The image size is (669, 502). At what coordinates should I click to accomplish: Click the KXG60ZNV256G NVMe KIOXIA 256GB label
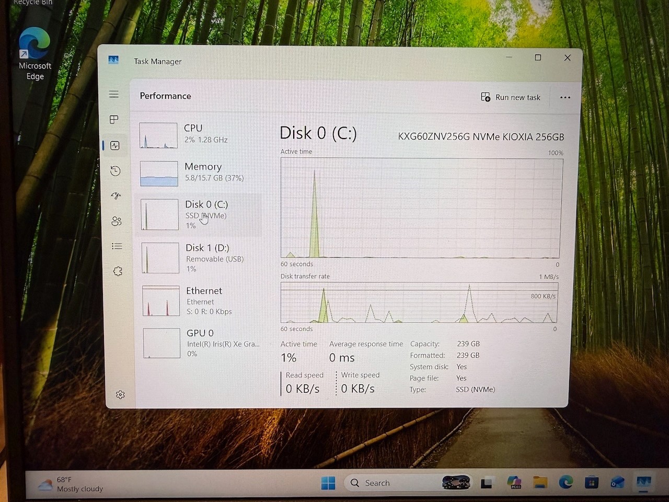coord(481,137)
